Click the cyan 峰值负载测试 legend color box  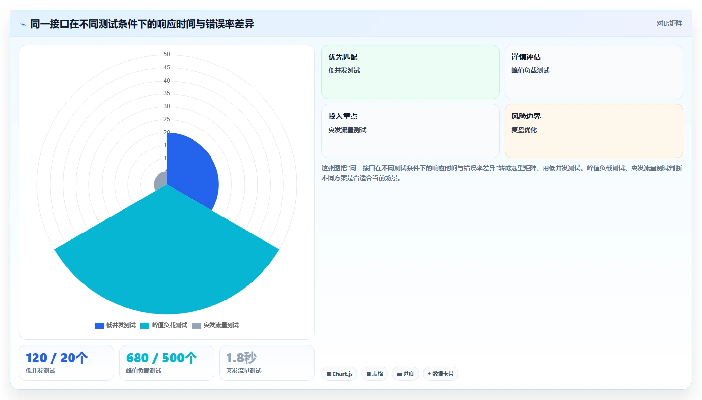(145, 325)
